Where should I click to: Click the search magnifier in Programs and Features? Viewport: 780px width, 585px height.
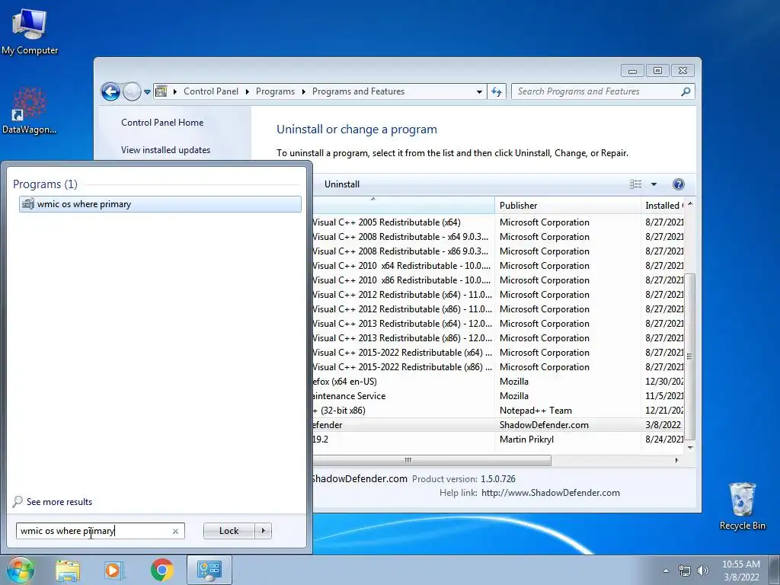point(686,91)
